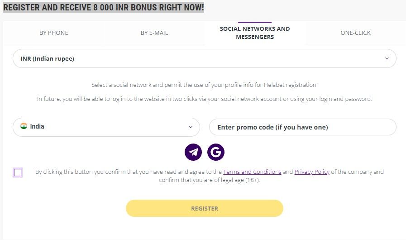Click the India flag icon
The image size is (406, 240).
tap(24, 126)
